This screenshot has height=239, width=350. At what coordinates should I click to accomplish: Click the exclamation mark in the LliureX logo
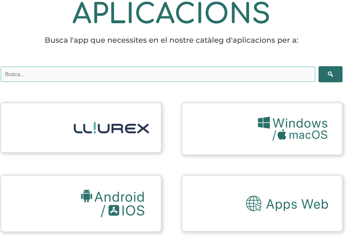point(94,128)
